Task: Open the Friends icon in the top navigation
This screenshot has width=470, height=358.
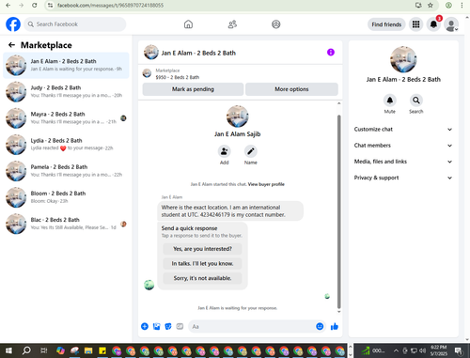Action: coord(232,24)
